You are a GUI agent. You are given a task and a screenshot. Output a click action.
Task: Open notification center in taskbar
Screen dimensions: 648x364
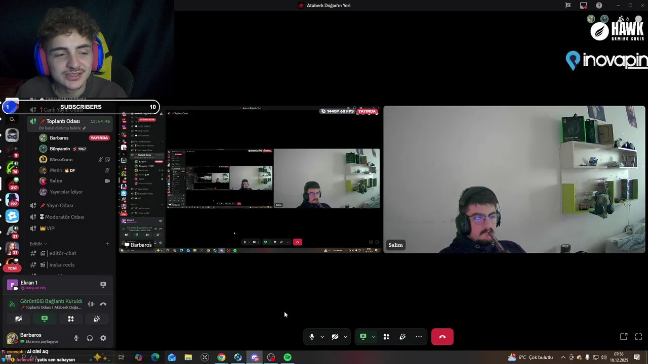point(637,357)
